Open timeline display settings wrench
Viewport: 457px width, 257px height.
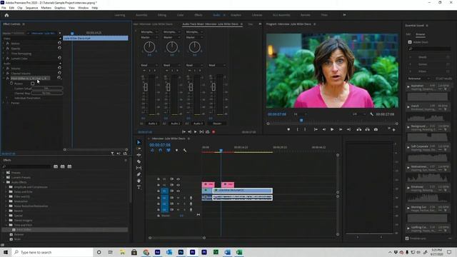[x=184, y=151]
